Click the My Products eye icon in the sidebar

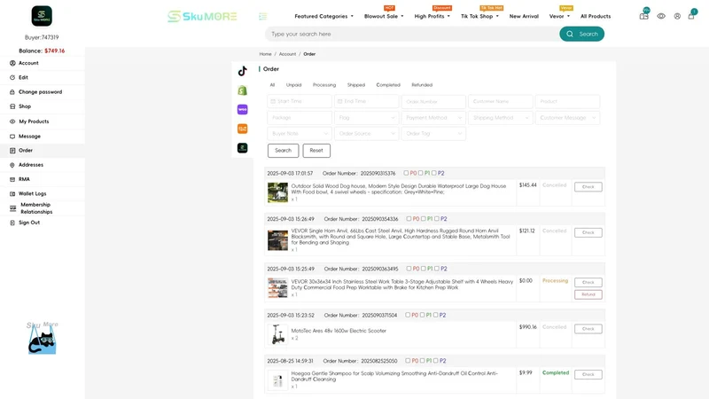(12, 121)
